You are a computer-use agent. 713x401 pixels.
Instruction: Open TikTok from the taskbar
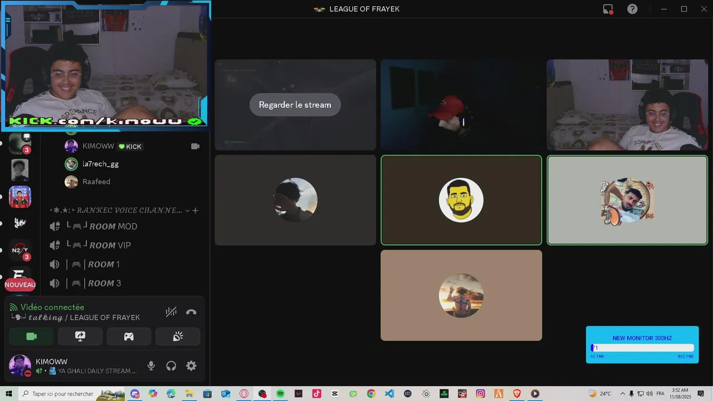pyautogui.click(x=316, y=394)
